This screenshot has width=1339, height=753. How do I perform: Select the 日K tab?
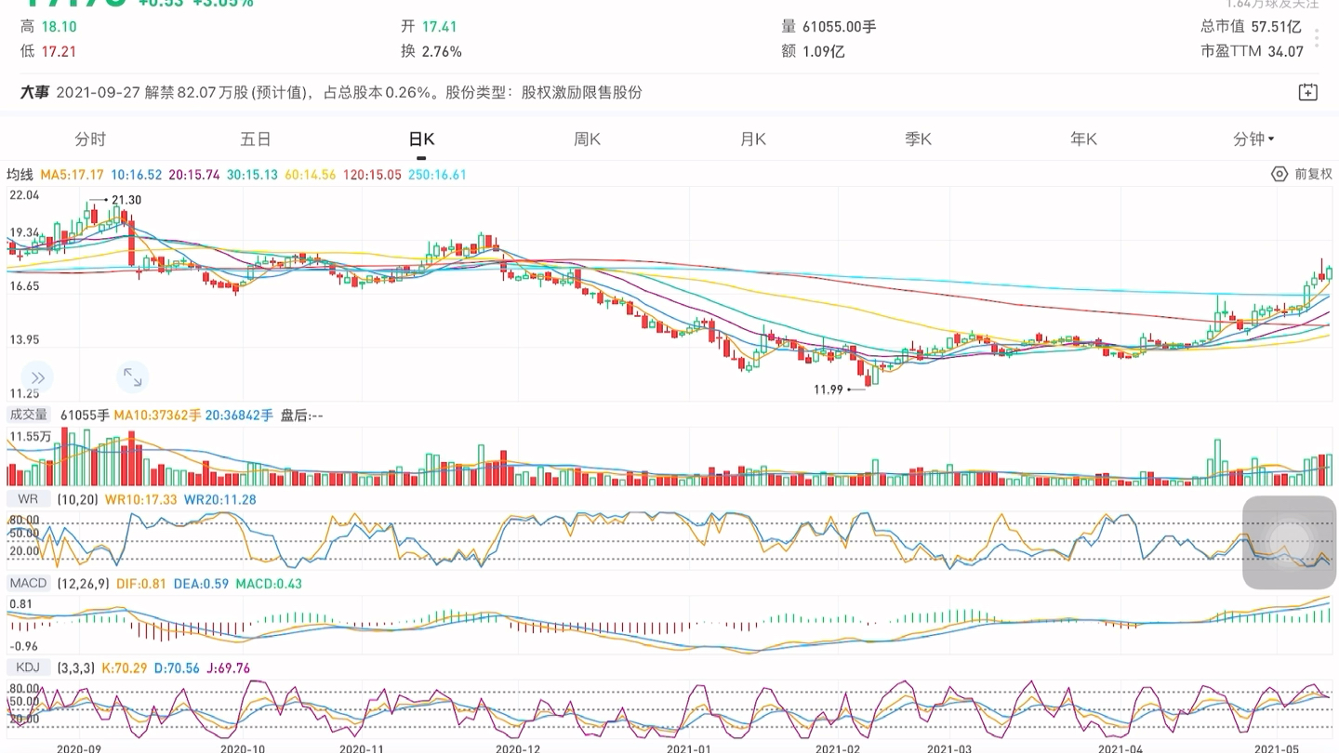[x=421, y=139]
